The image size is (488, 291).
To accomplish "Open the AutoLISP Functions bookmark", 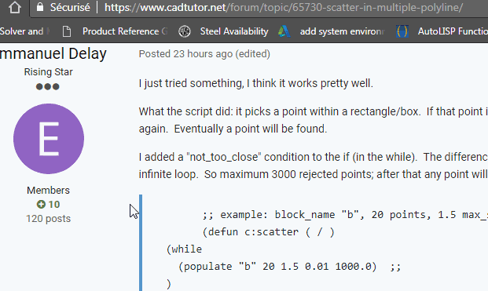I will click(x=453, y=31).
